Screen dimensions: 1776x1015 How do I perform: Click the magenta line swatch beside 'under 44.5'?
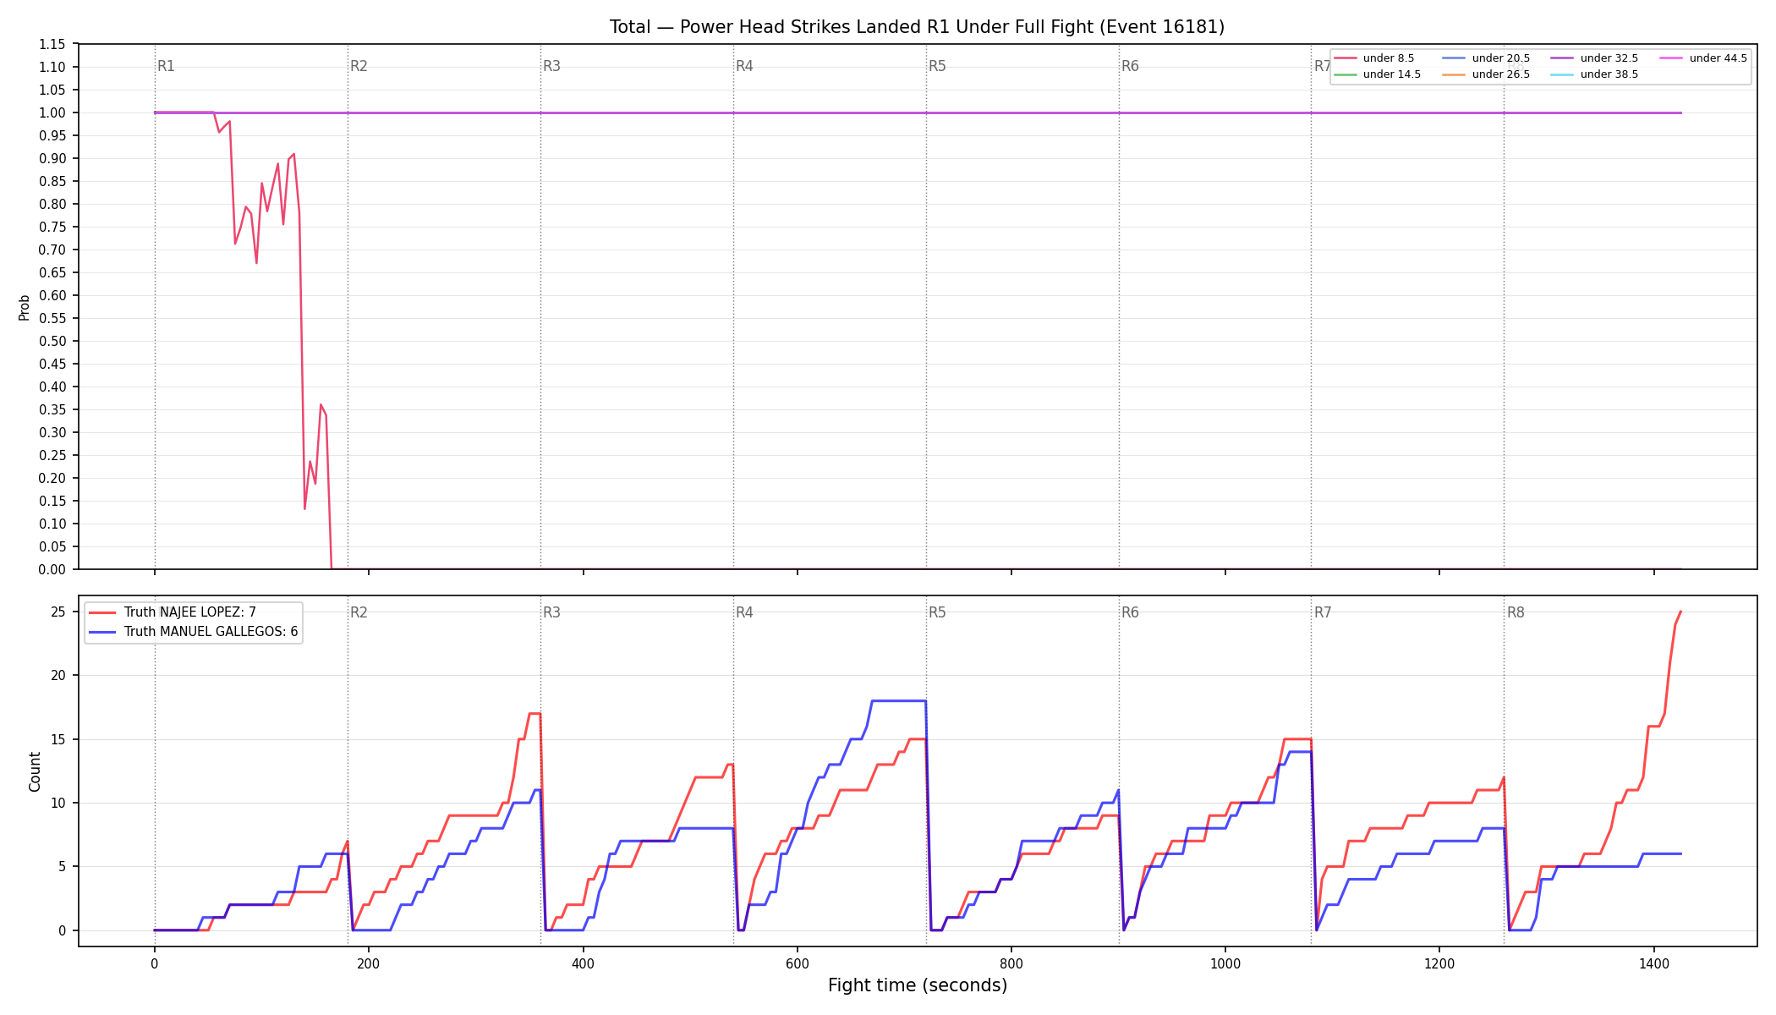(x=1671, y=58)
